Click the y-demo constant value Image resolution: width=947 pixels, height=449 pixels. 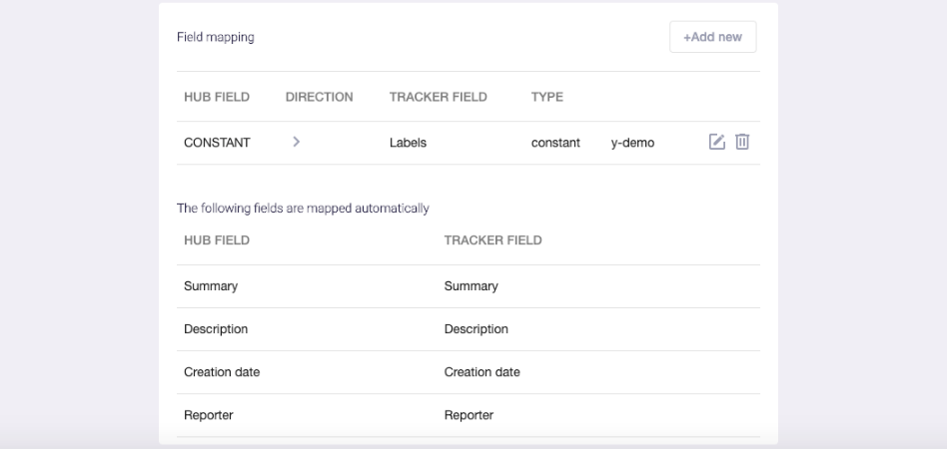click(x=633, y=143)
